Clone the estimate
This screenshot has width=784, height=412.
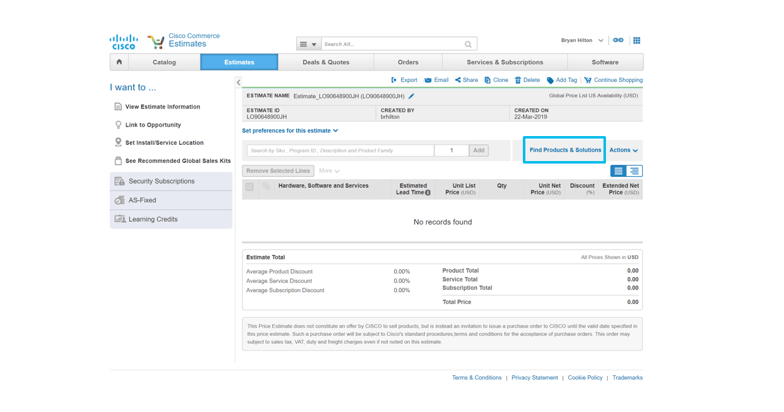(497, 80)
